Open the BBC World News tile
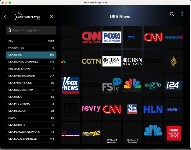The image size is (191, 150). [x=174, y=133]
